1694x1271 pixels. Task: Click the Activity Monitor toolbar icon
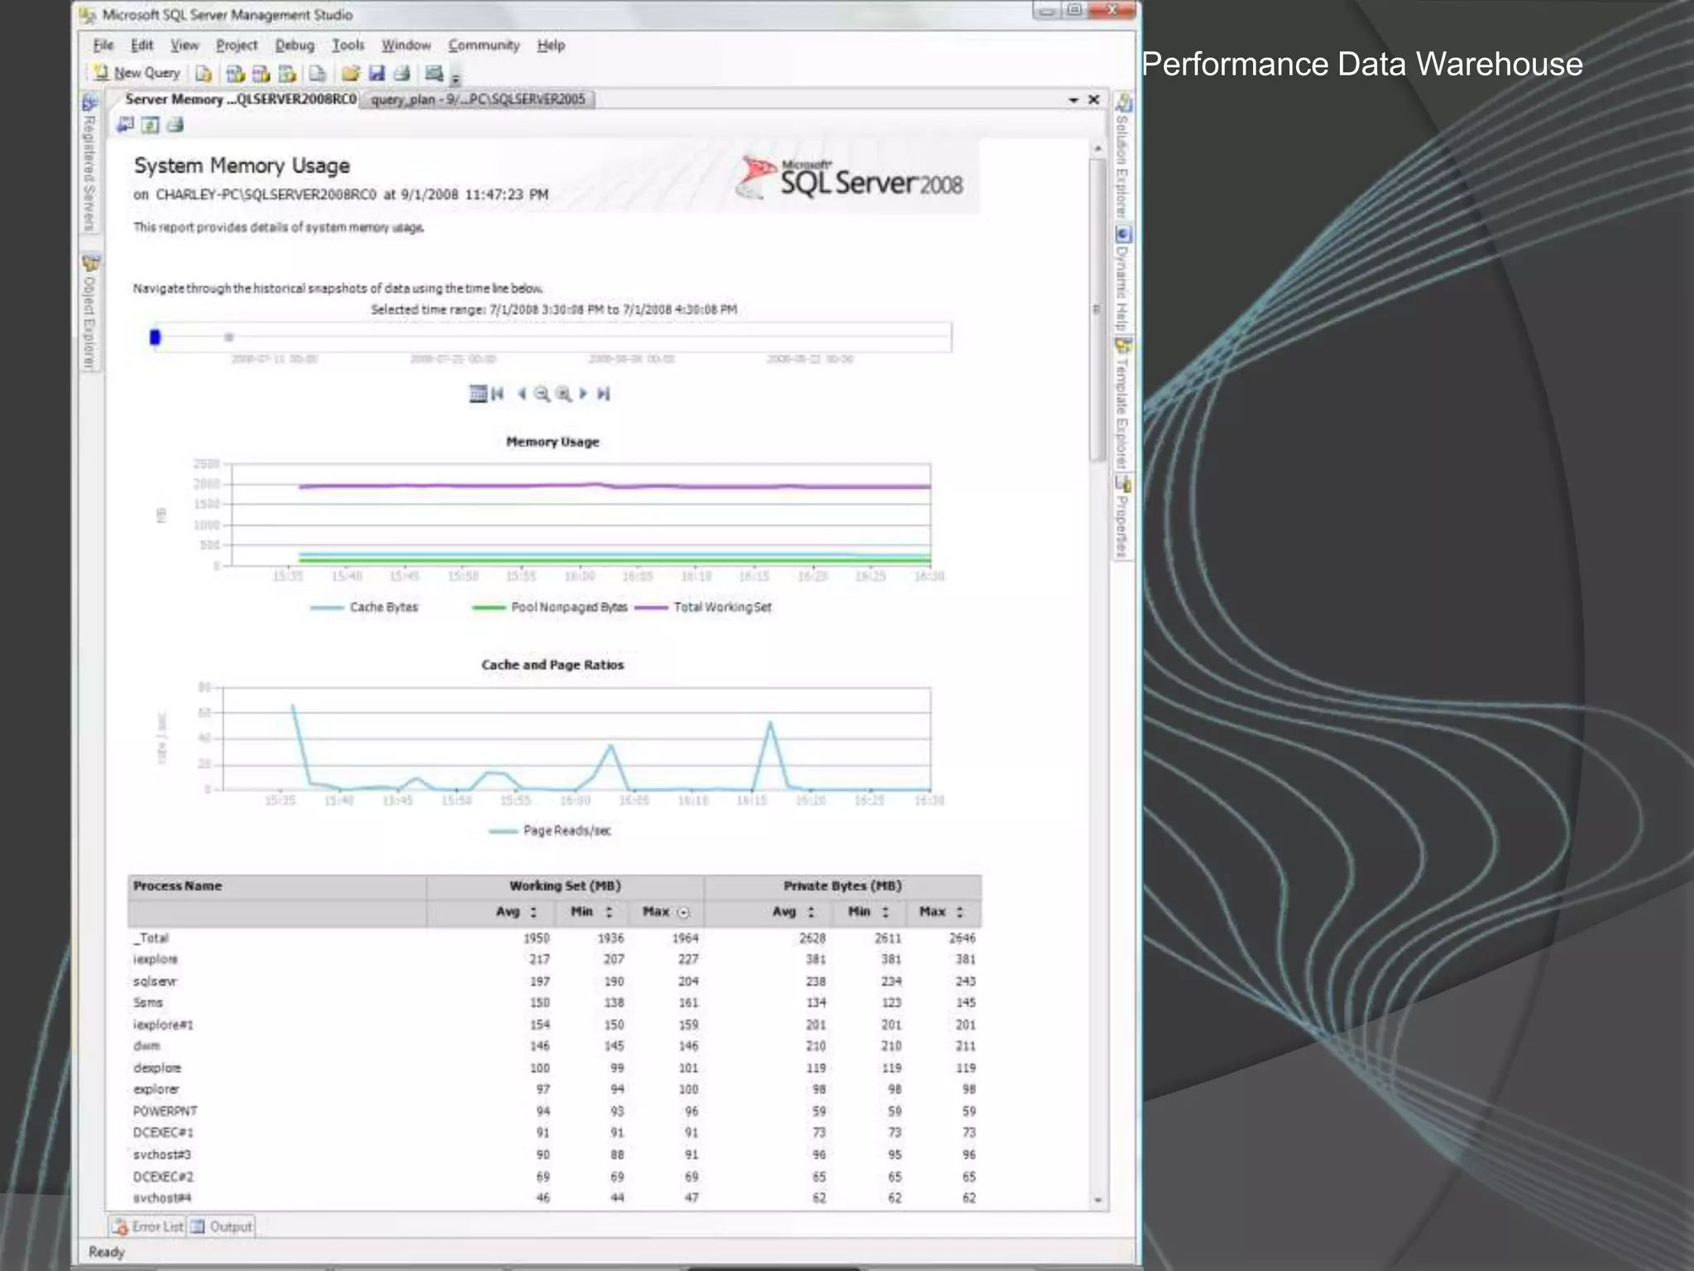click(433, 74)
